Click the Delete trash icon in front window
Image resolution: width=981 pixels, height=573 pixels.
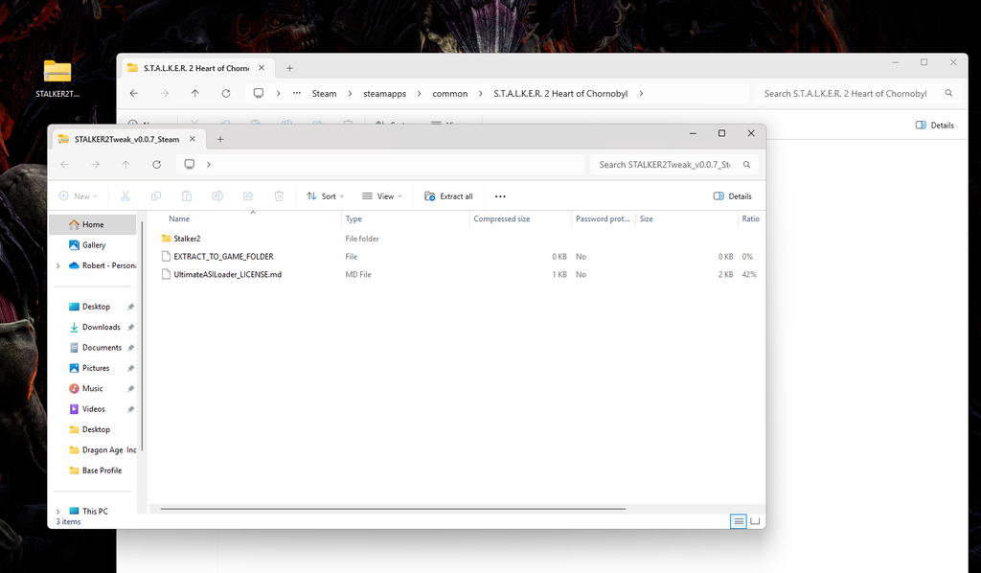tap(279, 196)
